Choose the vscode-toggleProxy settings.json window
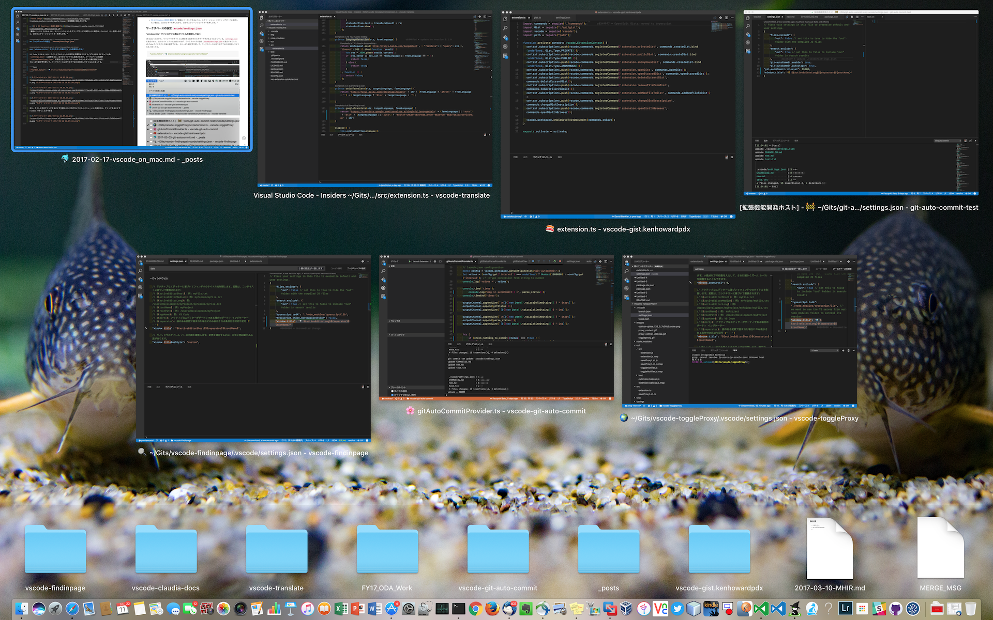The image size is (993, 620). (740, 331)
